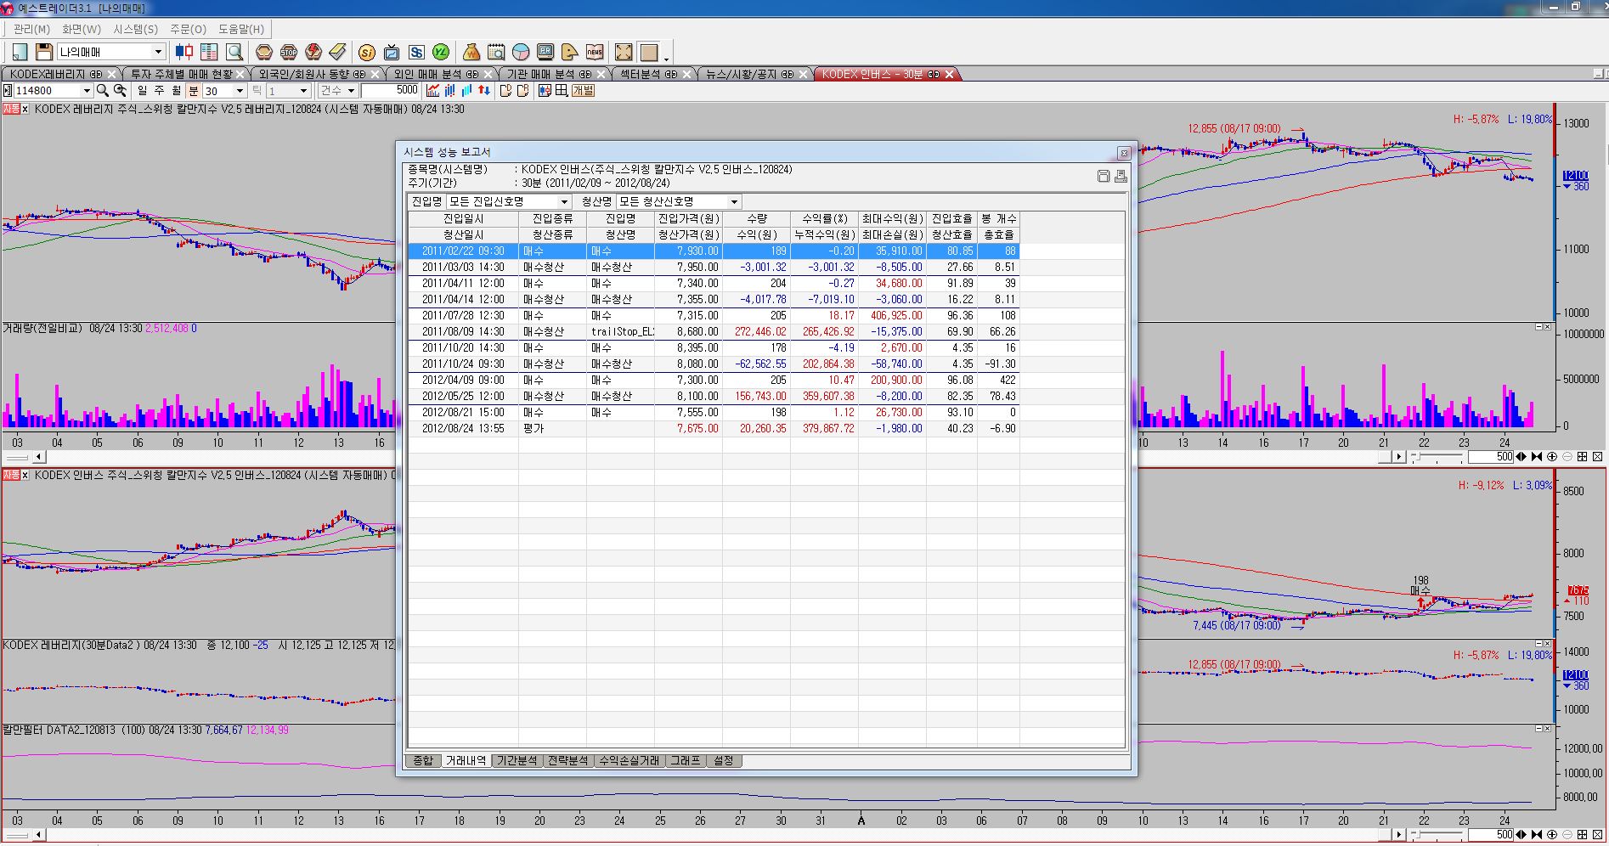The height and width of the screenshot is (846, 1609).
Task: Toggle the 일 (daily) period button
Action: tap(142, 91)
